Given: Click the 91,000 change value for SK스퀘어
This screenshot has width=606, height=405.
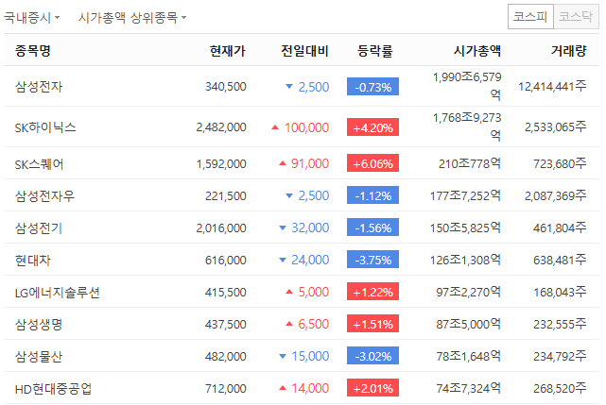Looking at the screenshot, I should 310,163.
